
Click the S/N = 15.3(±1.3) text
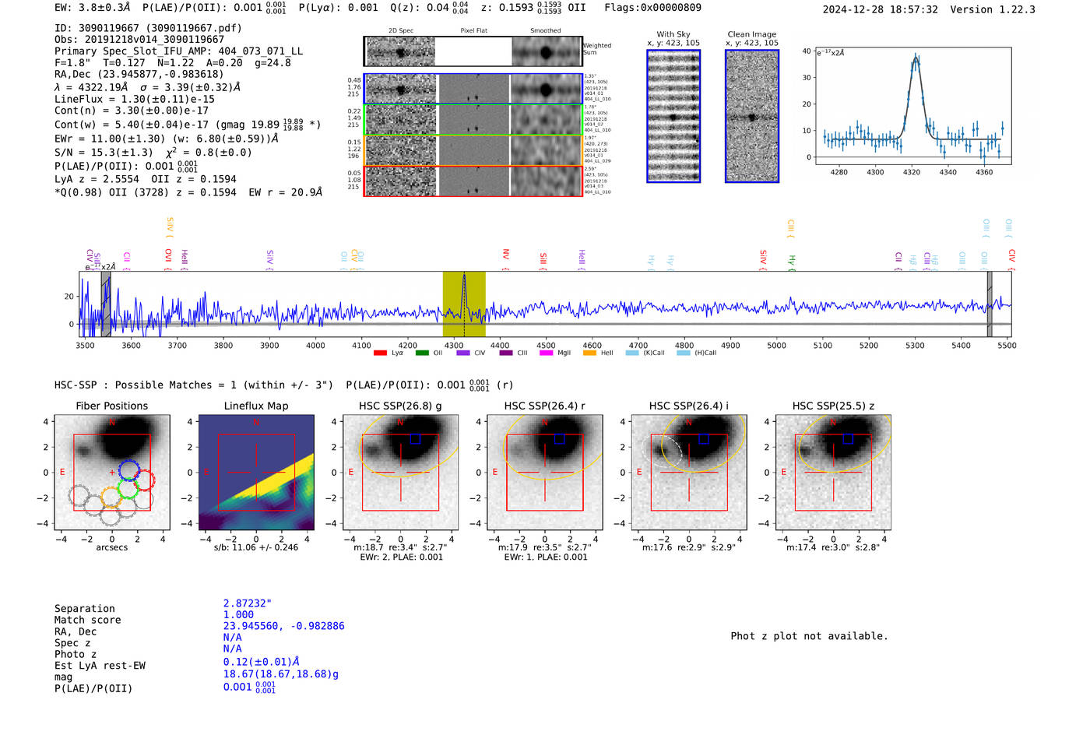point(104,153)
